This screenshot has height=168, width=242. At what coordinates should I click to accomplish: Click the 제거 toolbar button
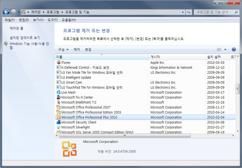point(77,49)
